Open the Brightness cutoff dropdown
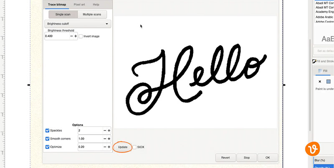Image resolution: width=334 pixels, height=168 pixels. click(x=78, y=24)
